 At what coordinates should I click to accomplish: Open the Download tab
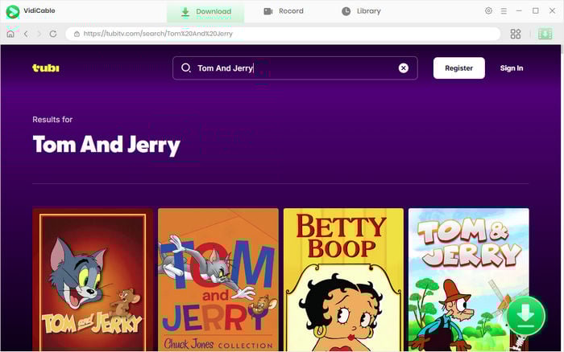[x=205, y=12]
